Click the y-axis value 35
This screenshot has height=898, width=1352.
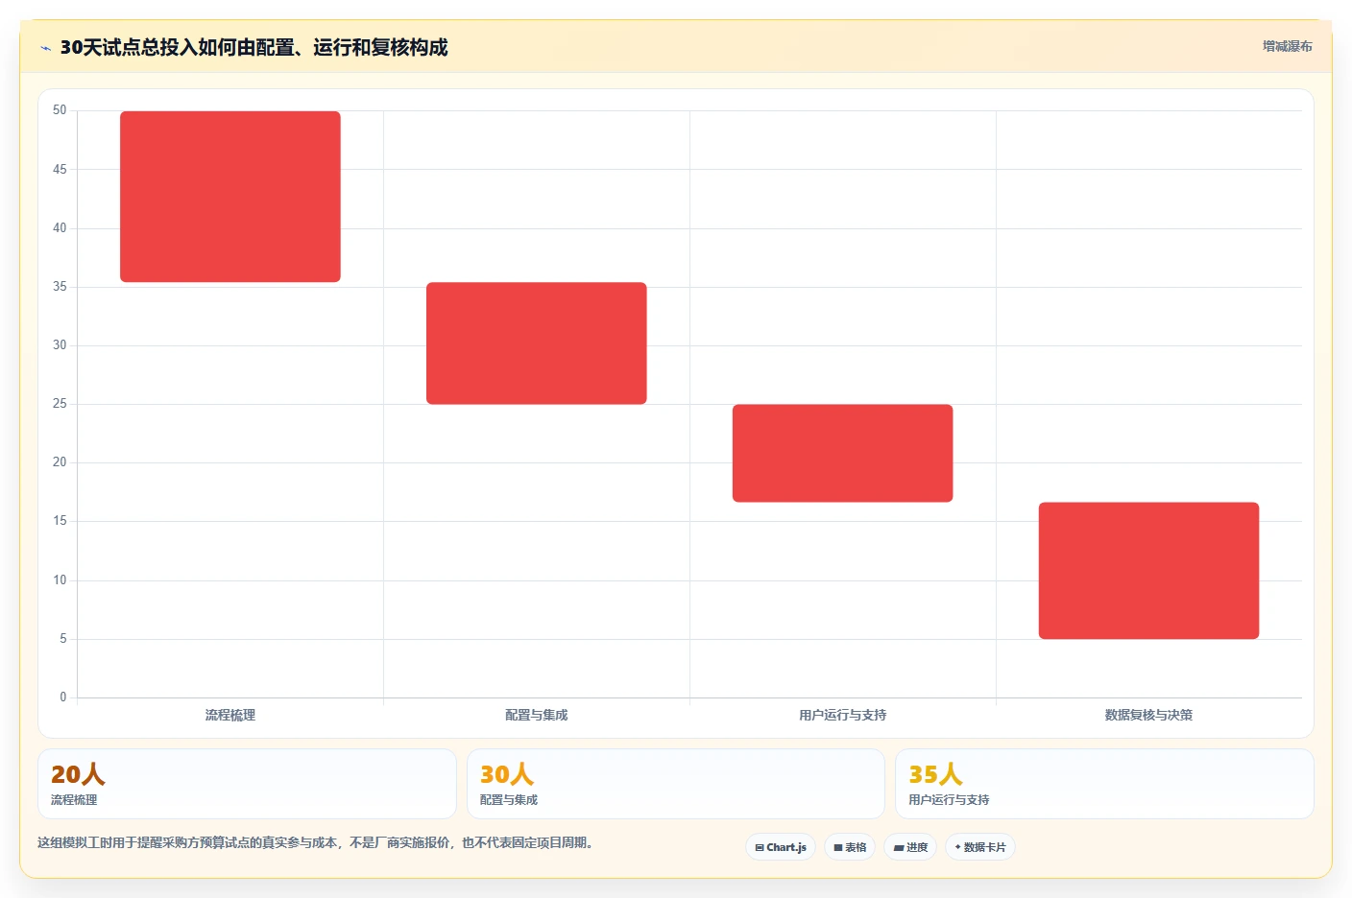(60, 287)
